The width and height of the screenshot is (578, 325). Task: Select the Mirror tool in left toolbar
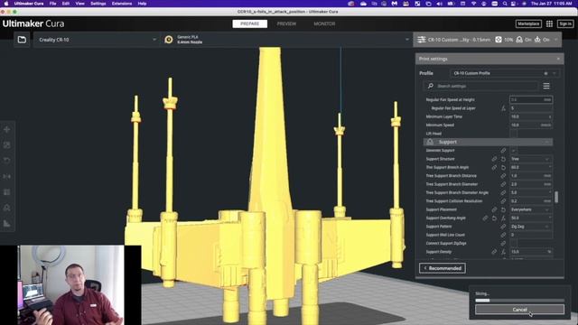pos(6,177)
